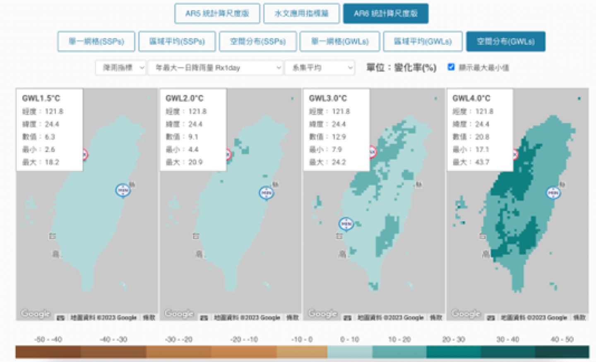The image size is (596, 362).
Task: Toggle the 顯示最大最小值 checkbox
Action: (x=451, y=67)
